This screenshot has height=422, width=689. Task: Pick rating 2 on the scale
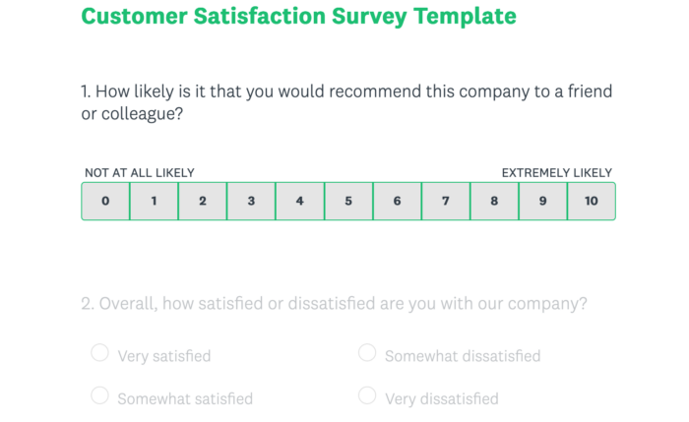[x=203, y=201]
